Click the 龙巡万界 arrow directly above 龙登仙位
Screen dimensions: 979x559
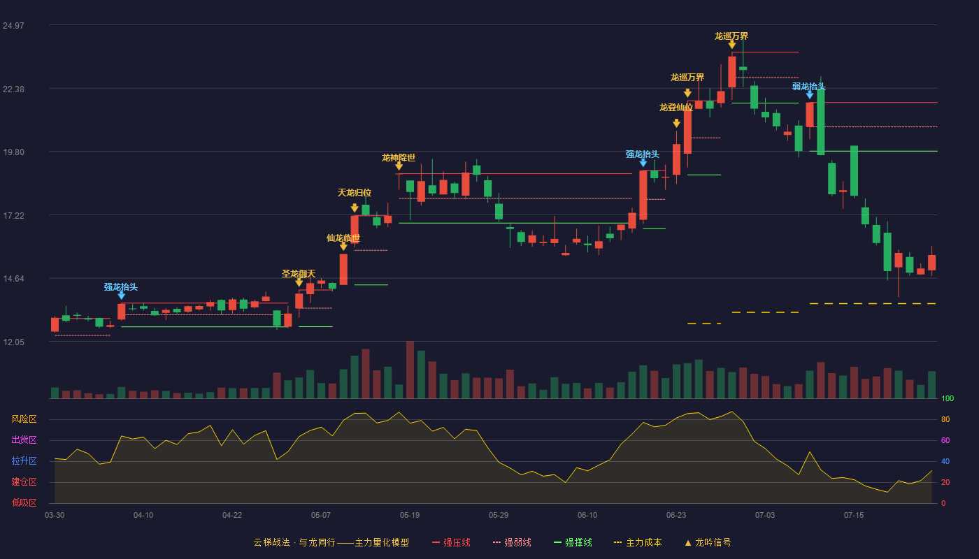pos(687,93)
